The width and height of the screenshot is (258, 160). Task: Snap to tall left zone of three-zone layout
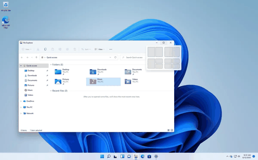151,63
